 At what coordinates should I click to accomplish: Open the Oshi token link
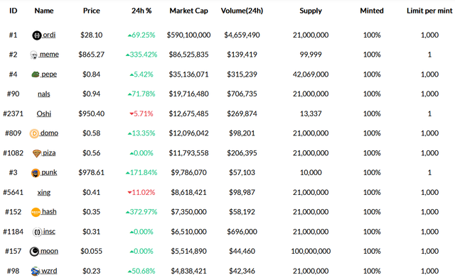[44, 113]
